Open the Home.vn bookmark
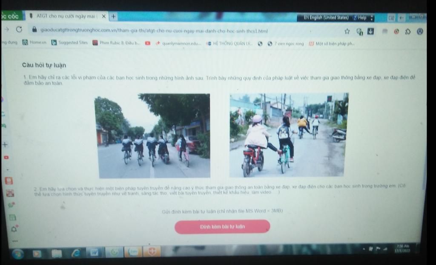Screen dimensions: 436x265 click(x=34, y=42)
